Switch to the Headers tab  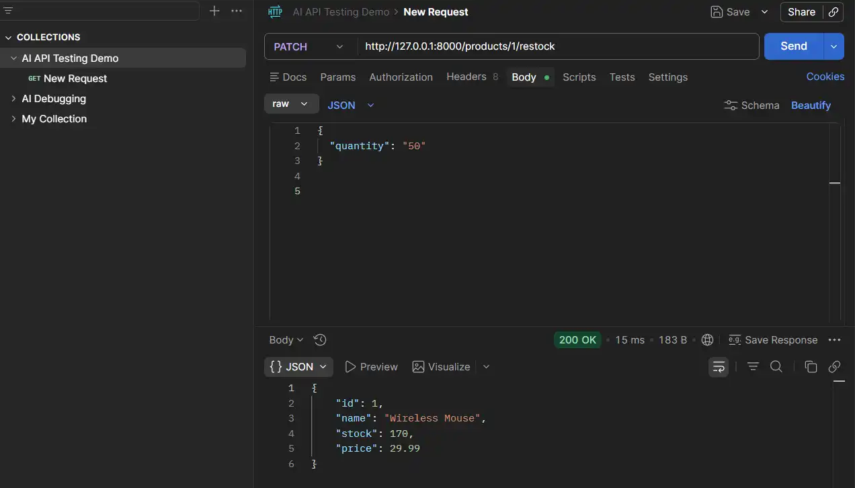click(466, 77)
